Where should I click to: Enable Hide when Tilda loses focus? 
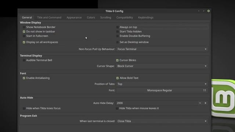click(x=24, y=109)
